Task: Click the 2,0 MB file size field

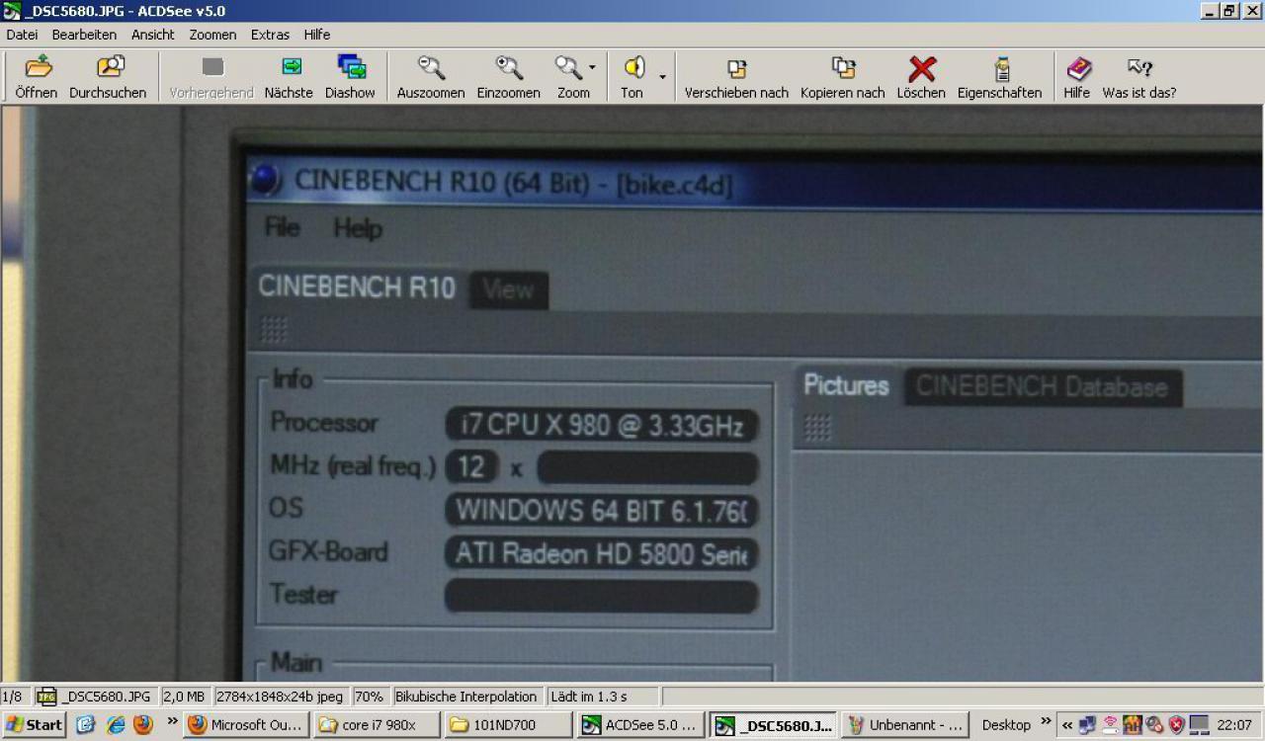Action: [x=184, y=697]
